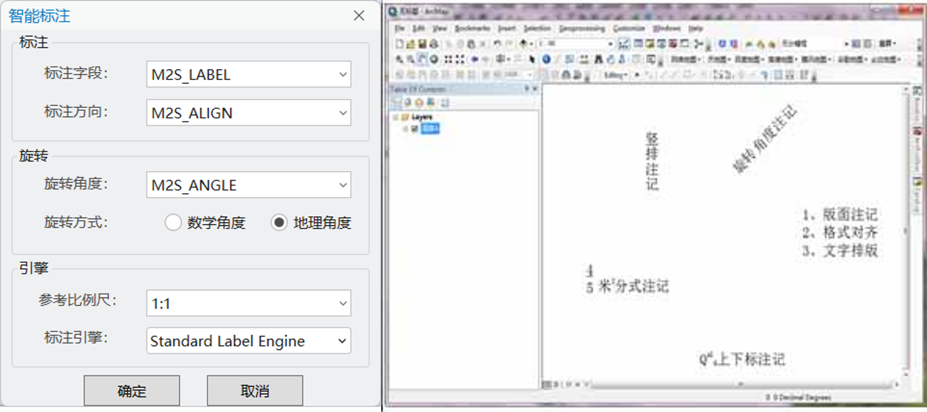Image resolution: width=927 pixels, height=412 pixels.
Task: Click the map vertical scrollbar
Action: click(905, 231)
